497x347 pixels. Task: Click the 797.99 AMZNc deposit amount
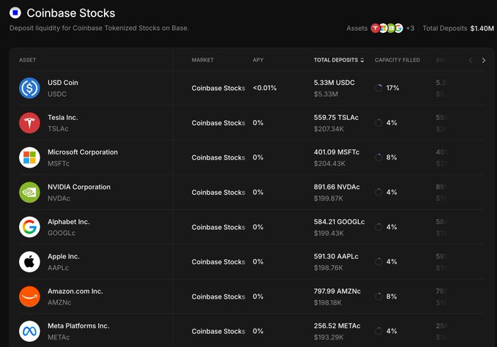[337, 291]
